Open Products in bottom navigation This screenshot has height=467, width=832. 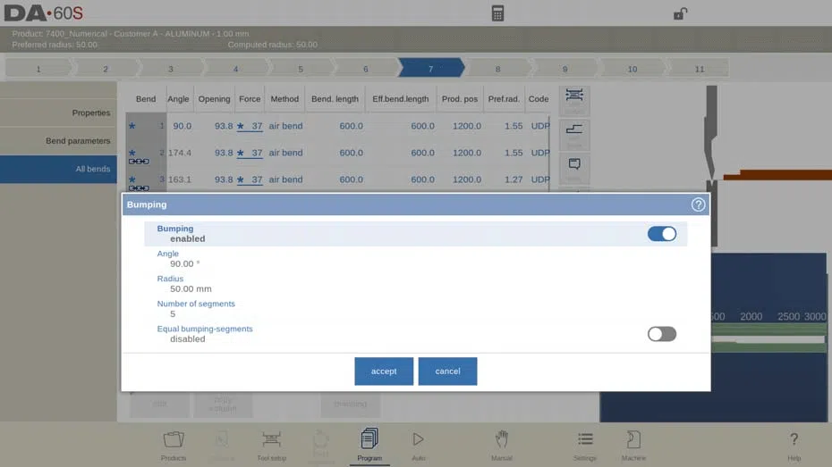pos(174,446)
